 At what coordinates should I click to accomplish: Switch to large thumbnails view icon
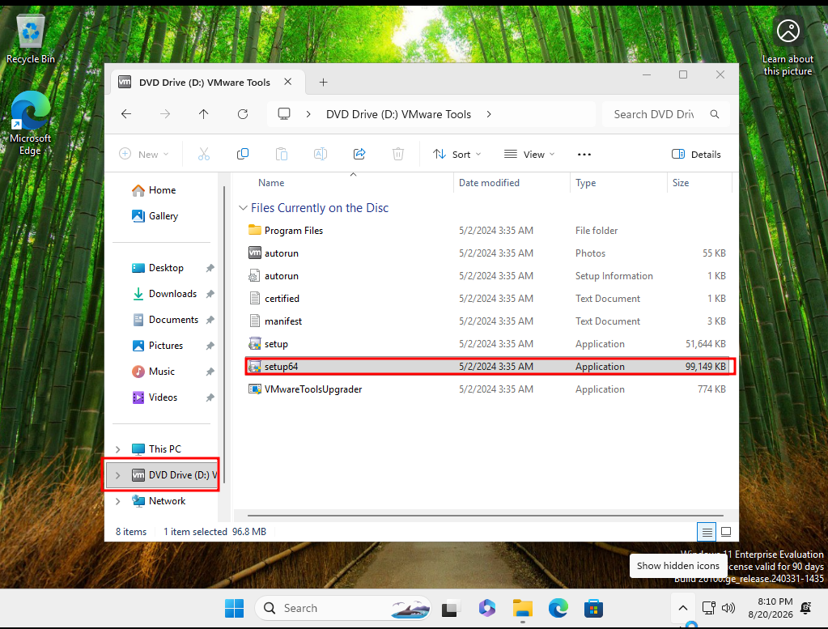(726, 532)
